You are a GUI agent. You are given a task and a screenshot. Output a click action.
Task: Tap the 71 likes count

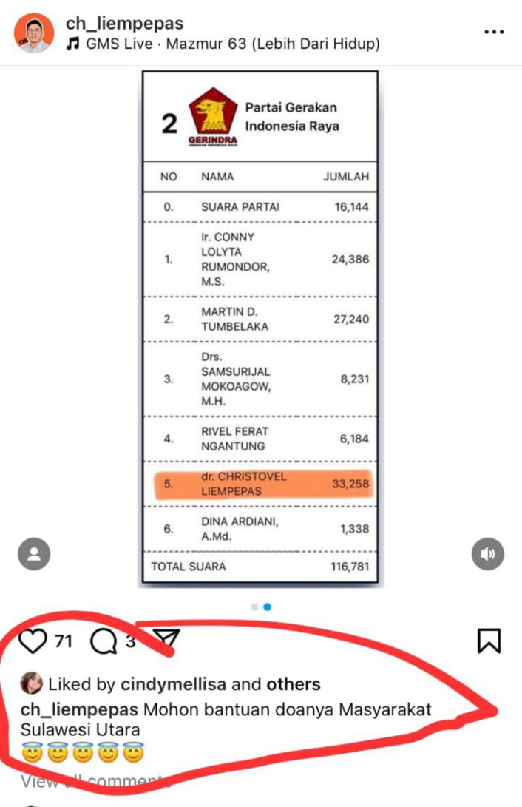(x=64, y=641)
